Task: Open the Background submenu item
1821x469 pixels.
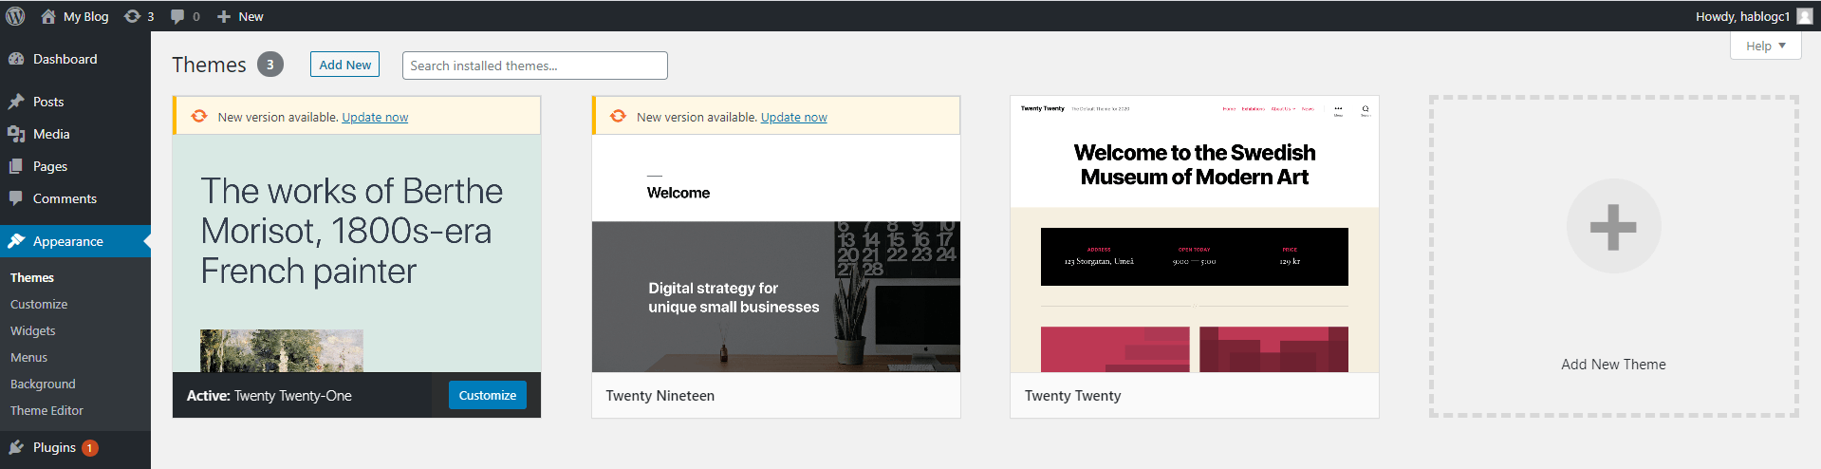Action: [x=43, y=384]
